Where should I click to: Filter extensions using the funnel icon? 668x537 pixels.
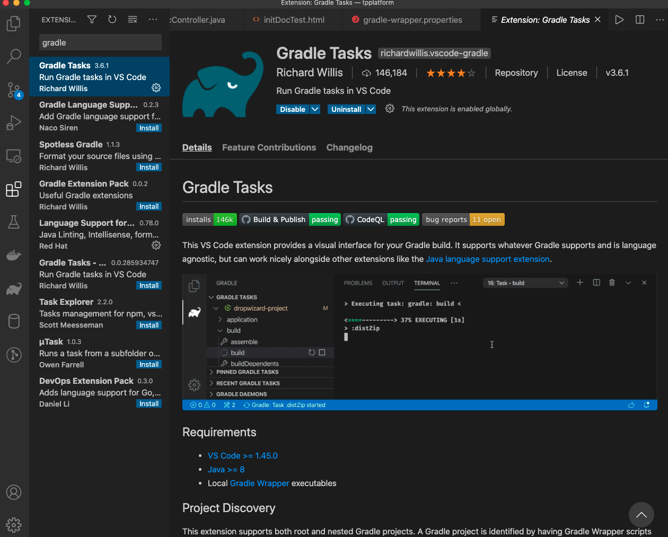[91, 19]
